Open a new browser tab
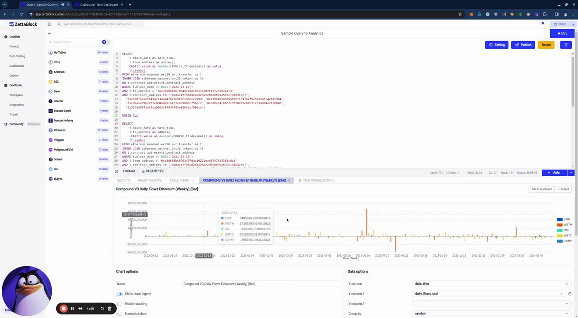 (130, 4)
